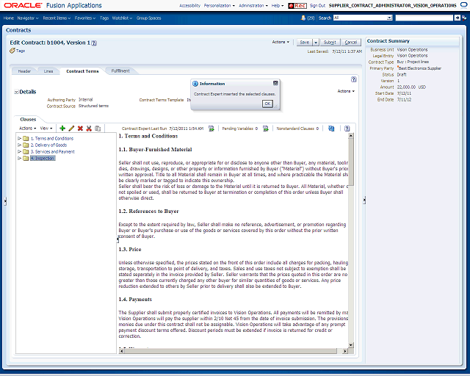Click the clause preview vertical scrollbar down arrow
This screenshot has width=470, height=376.
[351, 345]
